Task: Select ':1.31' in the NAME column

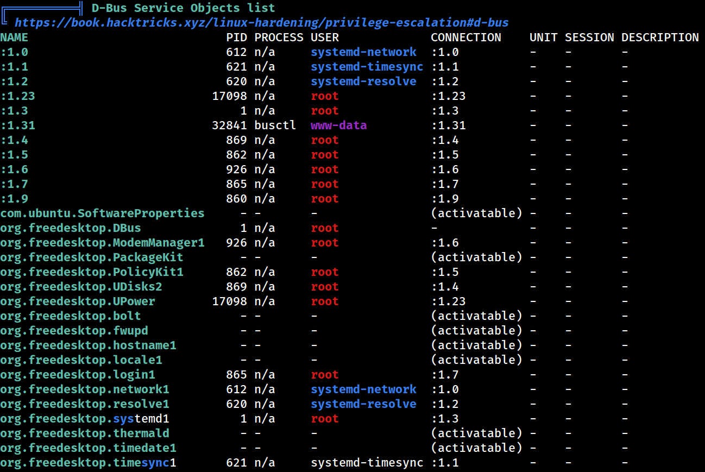Action: (x=18, y=125)
